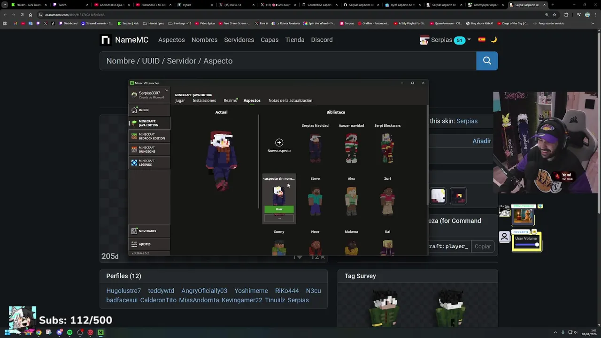Open La Ruleta Aleatoria bookmark

286,23
